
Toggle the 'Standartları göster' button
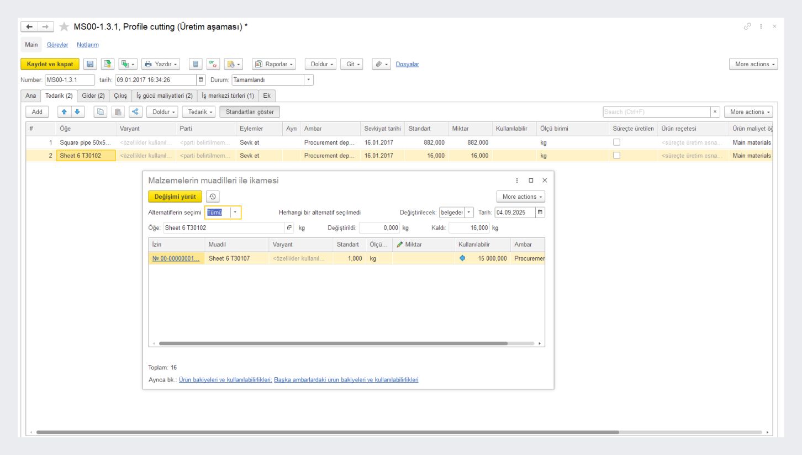(250, 112)
